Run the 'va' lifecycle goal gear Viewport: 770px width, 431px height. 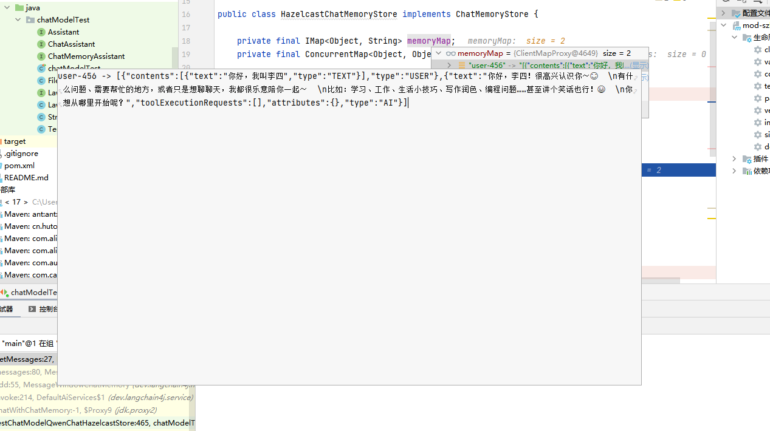758,62
